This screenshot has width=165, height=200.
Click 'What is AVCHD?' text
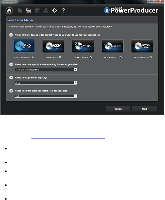point(82,57)
